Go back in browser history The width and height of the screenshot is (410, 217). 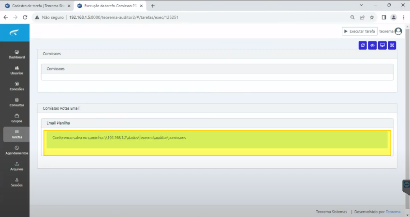6,17
